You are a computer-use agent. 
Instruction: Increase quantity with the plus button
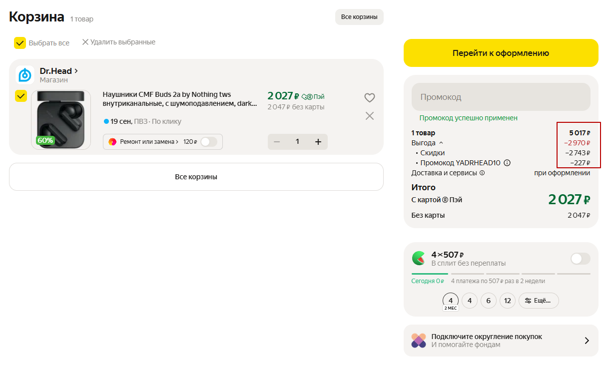click(x=318, y=142)
